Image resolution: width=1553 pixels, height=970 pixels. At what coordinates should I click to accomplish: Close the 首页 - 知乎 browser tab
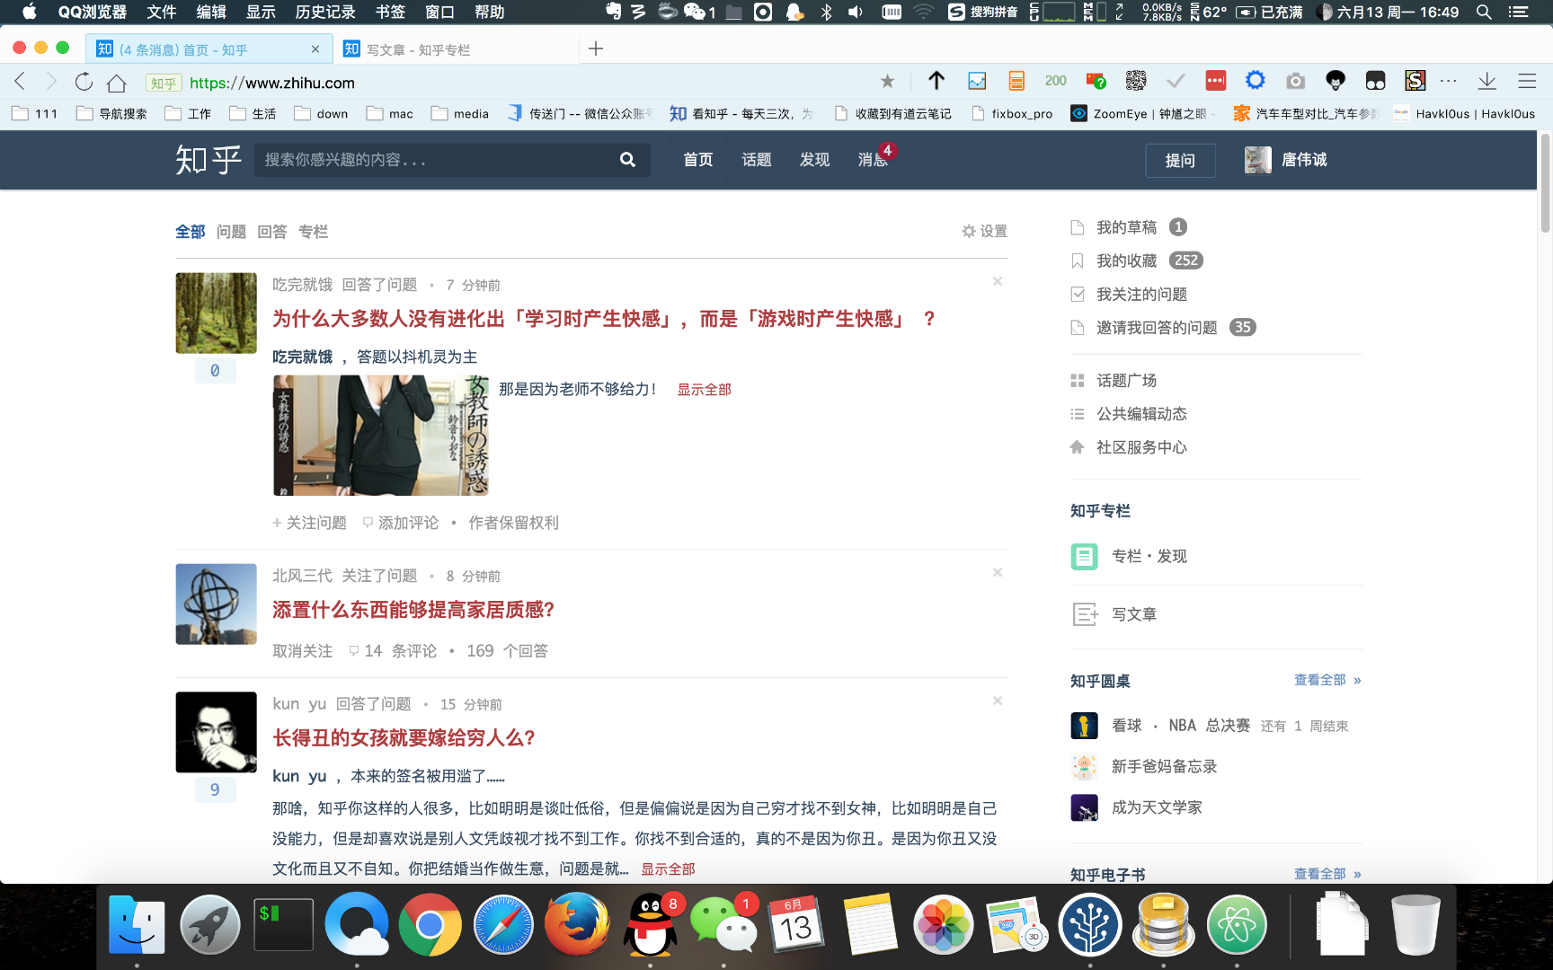(x=315, y=49)
